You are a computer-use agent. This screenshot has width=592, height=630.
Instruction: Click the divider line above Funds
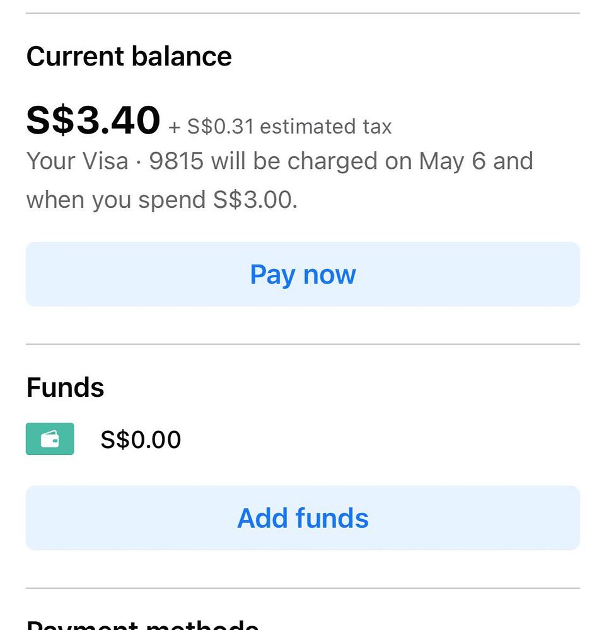click(303, 345)
